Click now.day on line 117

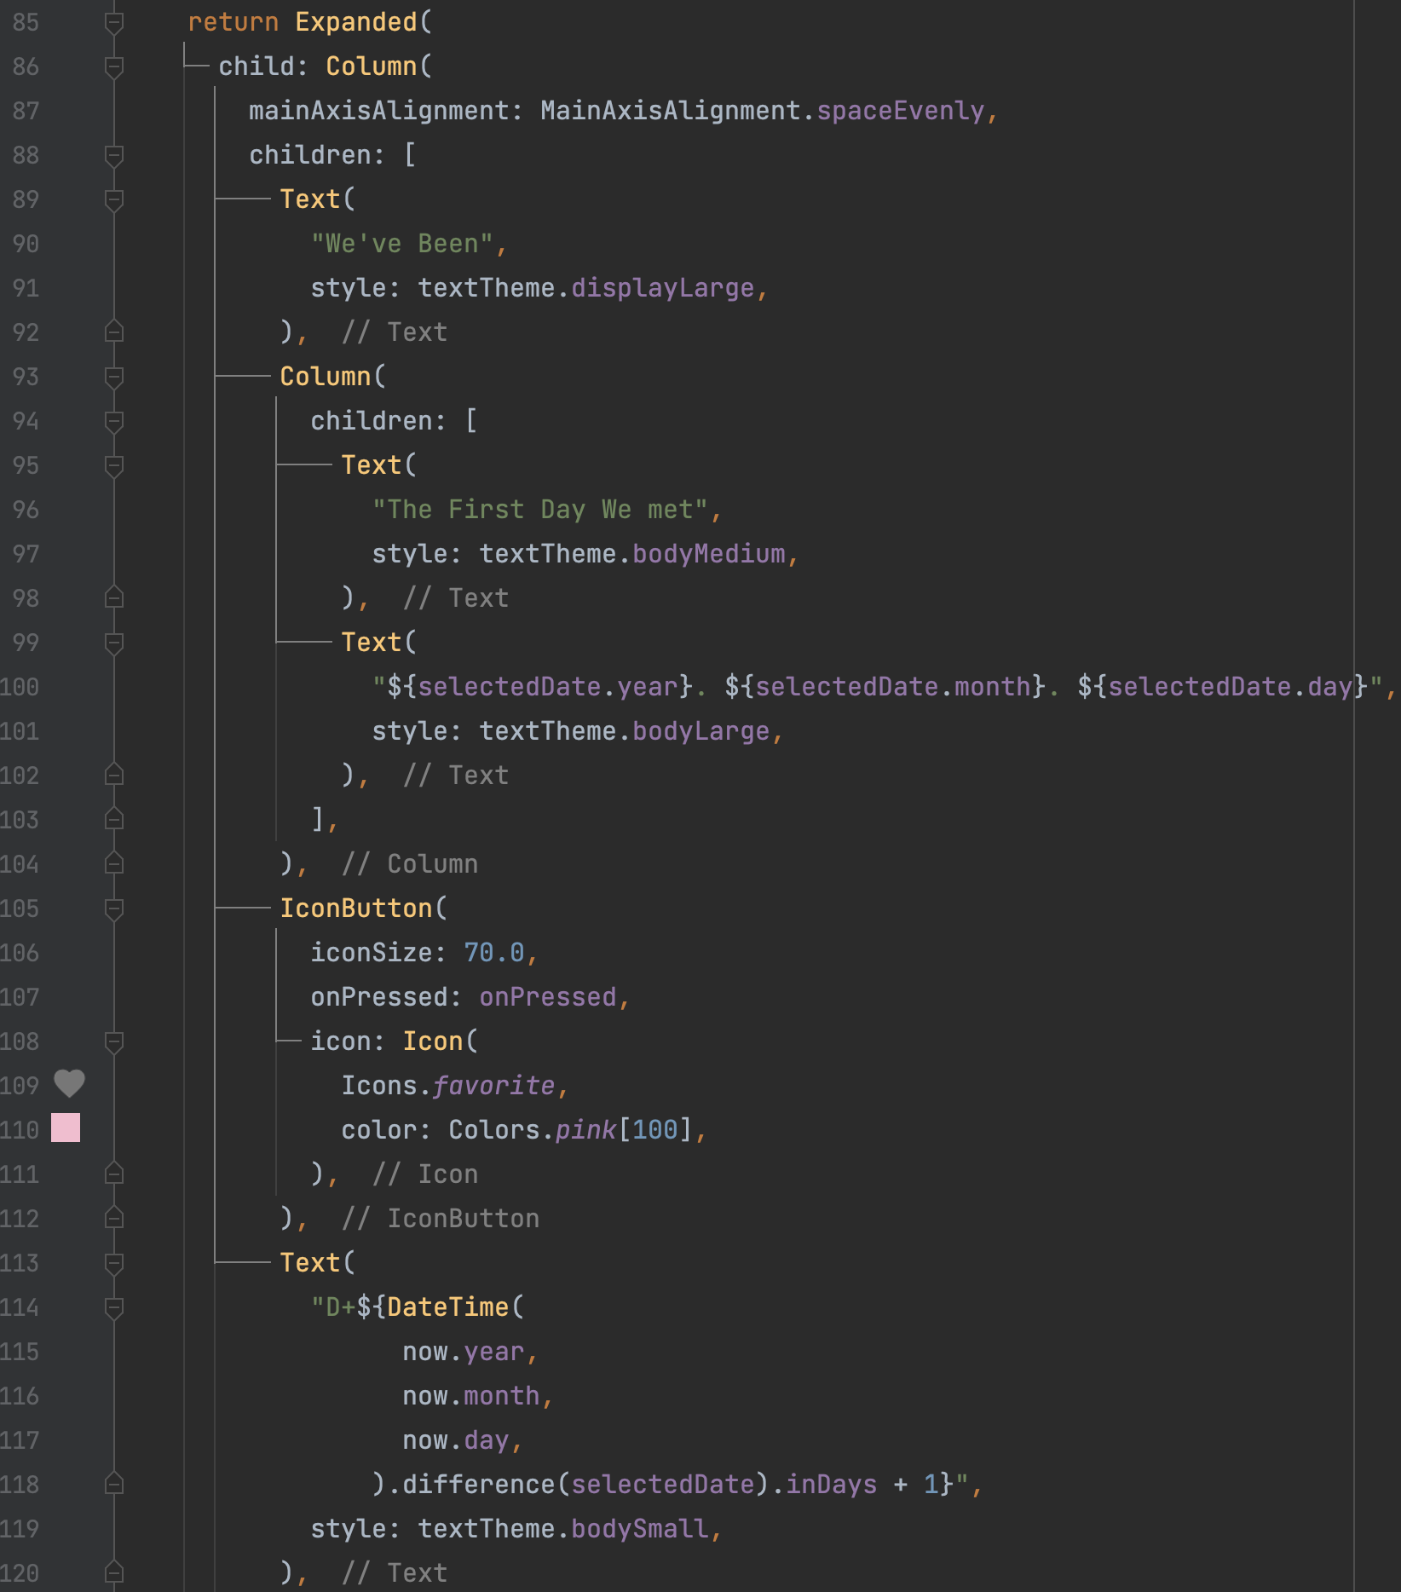coord(456,1440)
